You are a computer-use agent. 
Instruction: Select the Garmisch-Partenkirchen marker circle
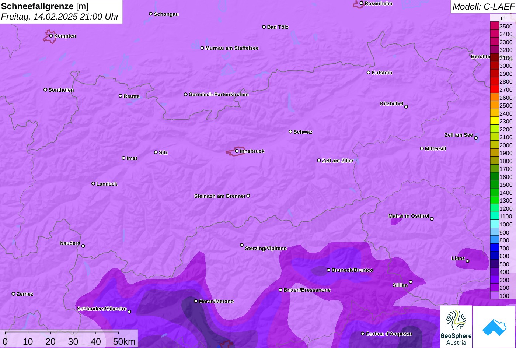coord(185,94)
